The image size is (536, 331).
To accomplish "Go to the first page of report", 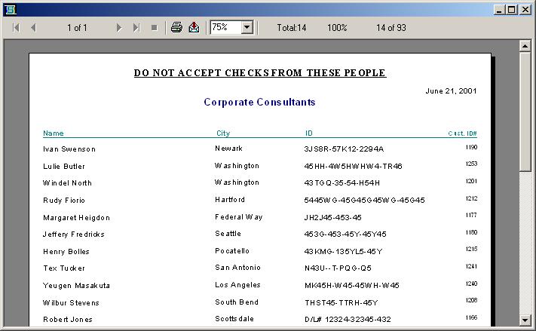I will pos(15,28).
